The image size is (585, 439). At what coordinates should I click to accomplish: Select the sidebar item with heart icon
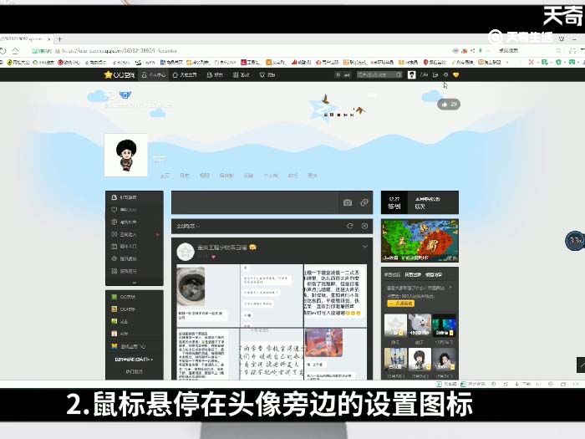pyautogui.click(x=134, y=209)
